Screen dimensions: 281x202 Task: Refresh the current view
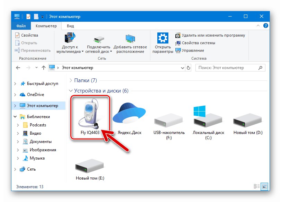pyautogui.click(x=188, y=68)
